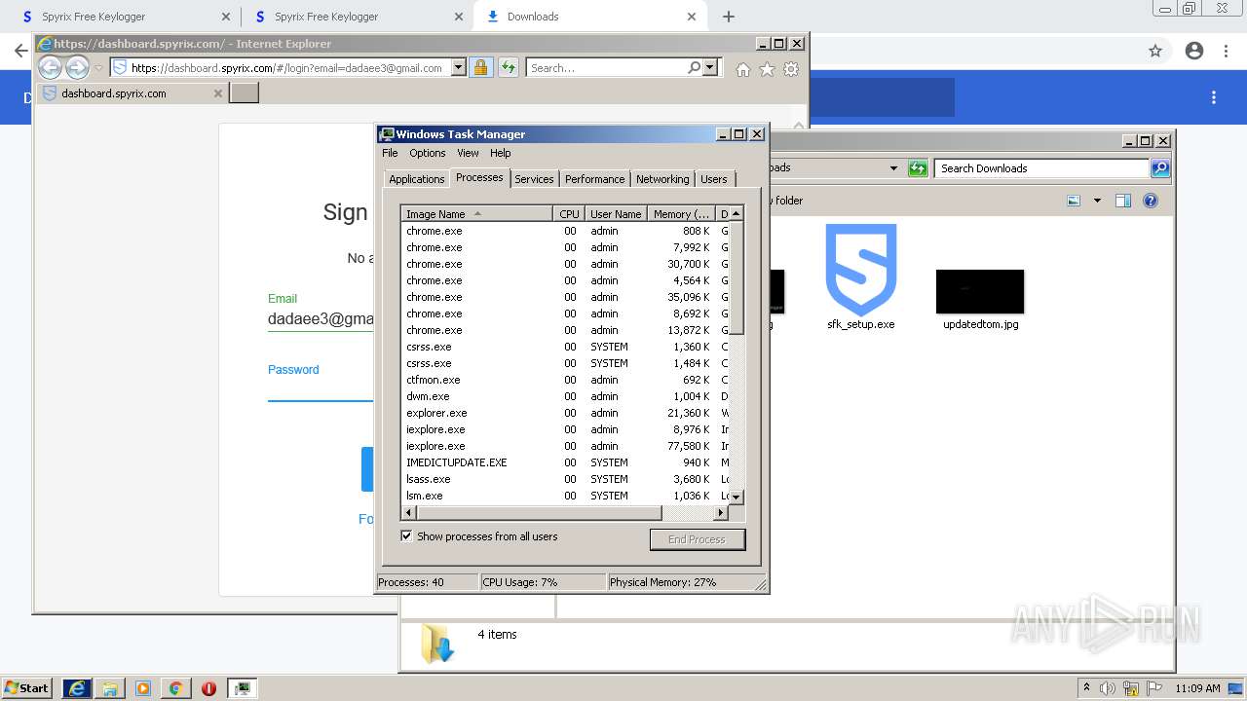Image resolution: width=1247 pixels, height=701 pixels.
Task: Open IE Home page icon
Action: coord(743,69)
